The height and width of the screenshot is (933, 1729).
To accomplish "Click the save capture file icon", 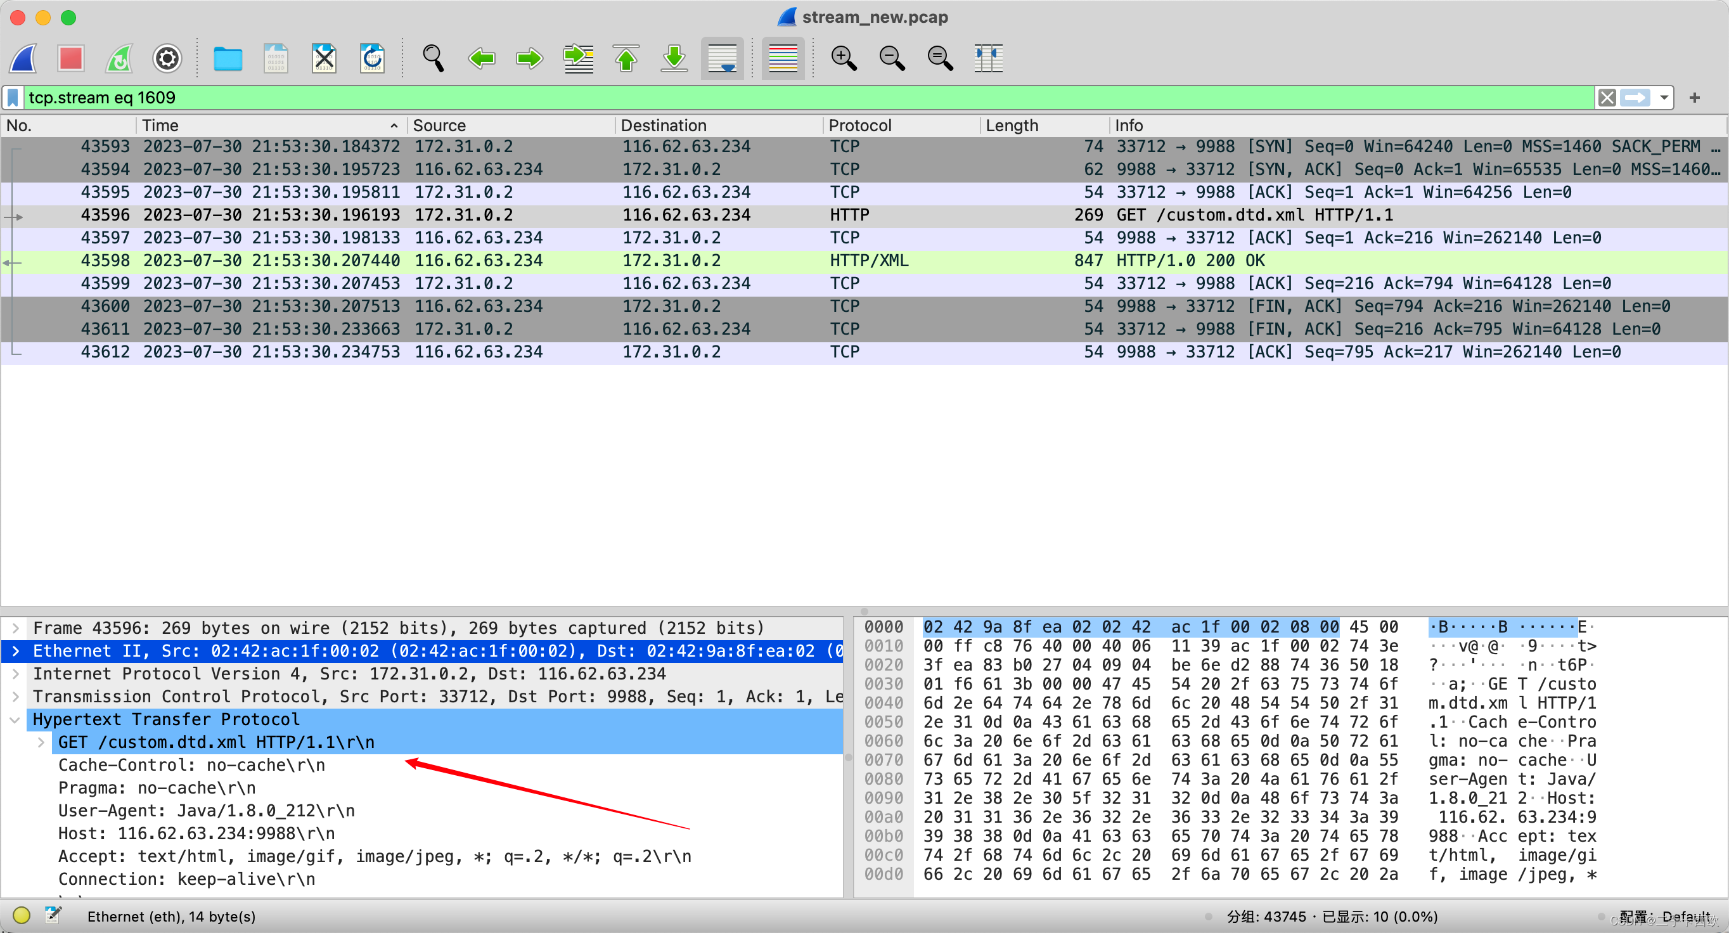I will point(274,61).
